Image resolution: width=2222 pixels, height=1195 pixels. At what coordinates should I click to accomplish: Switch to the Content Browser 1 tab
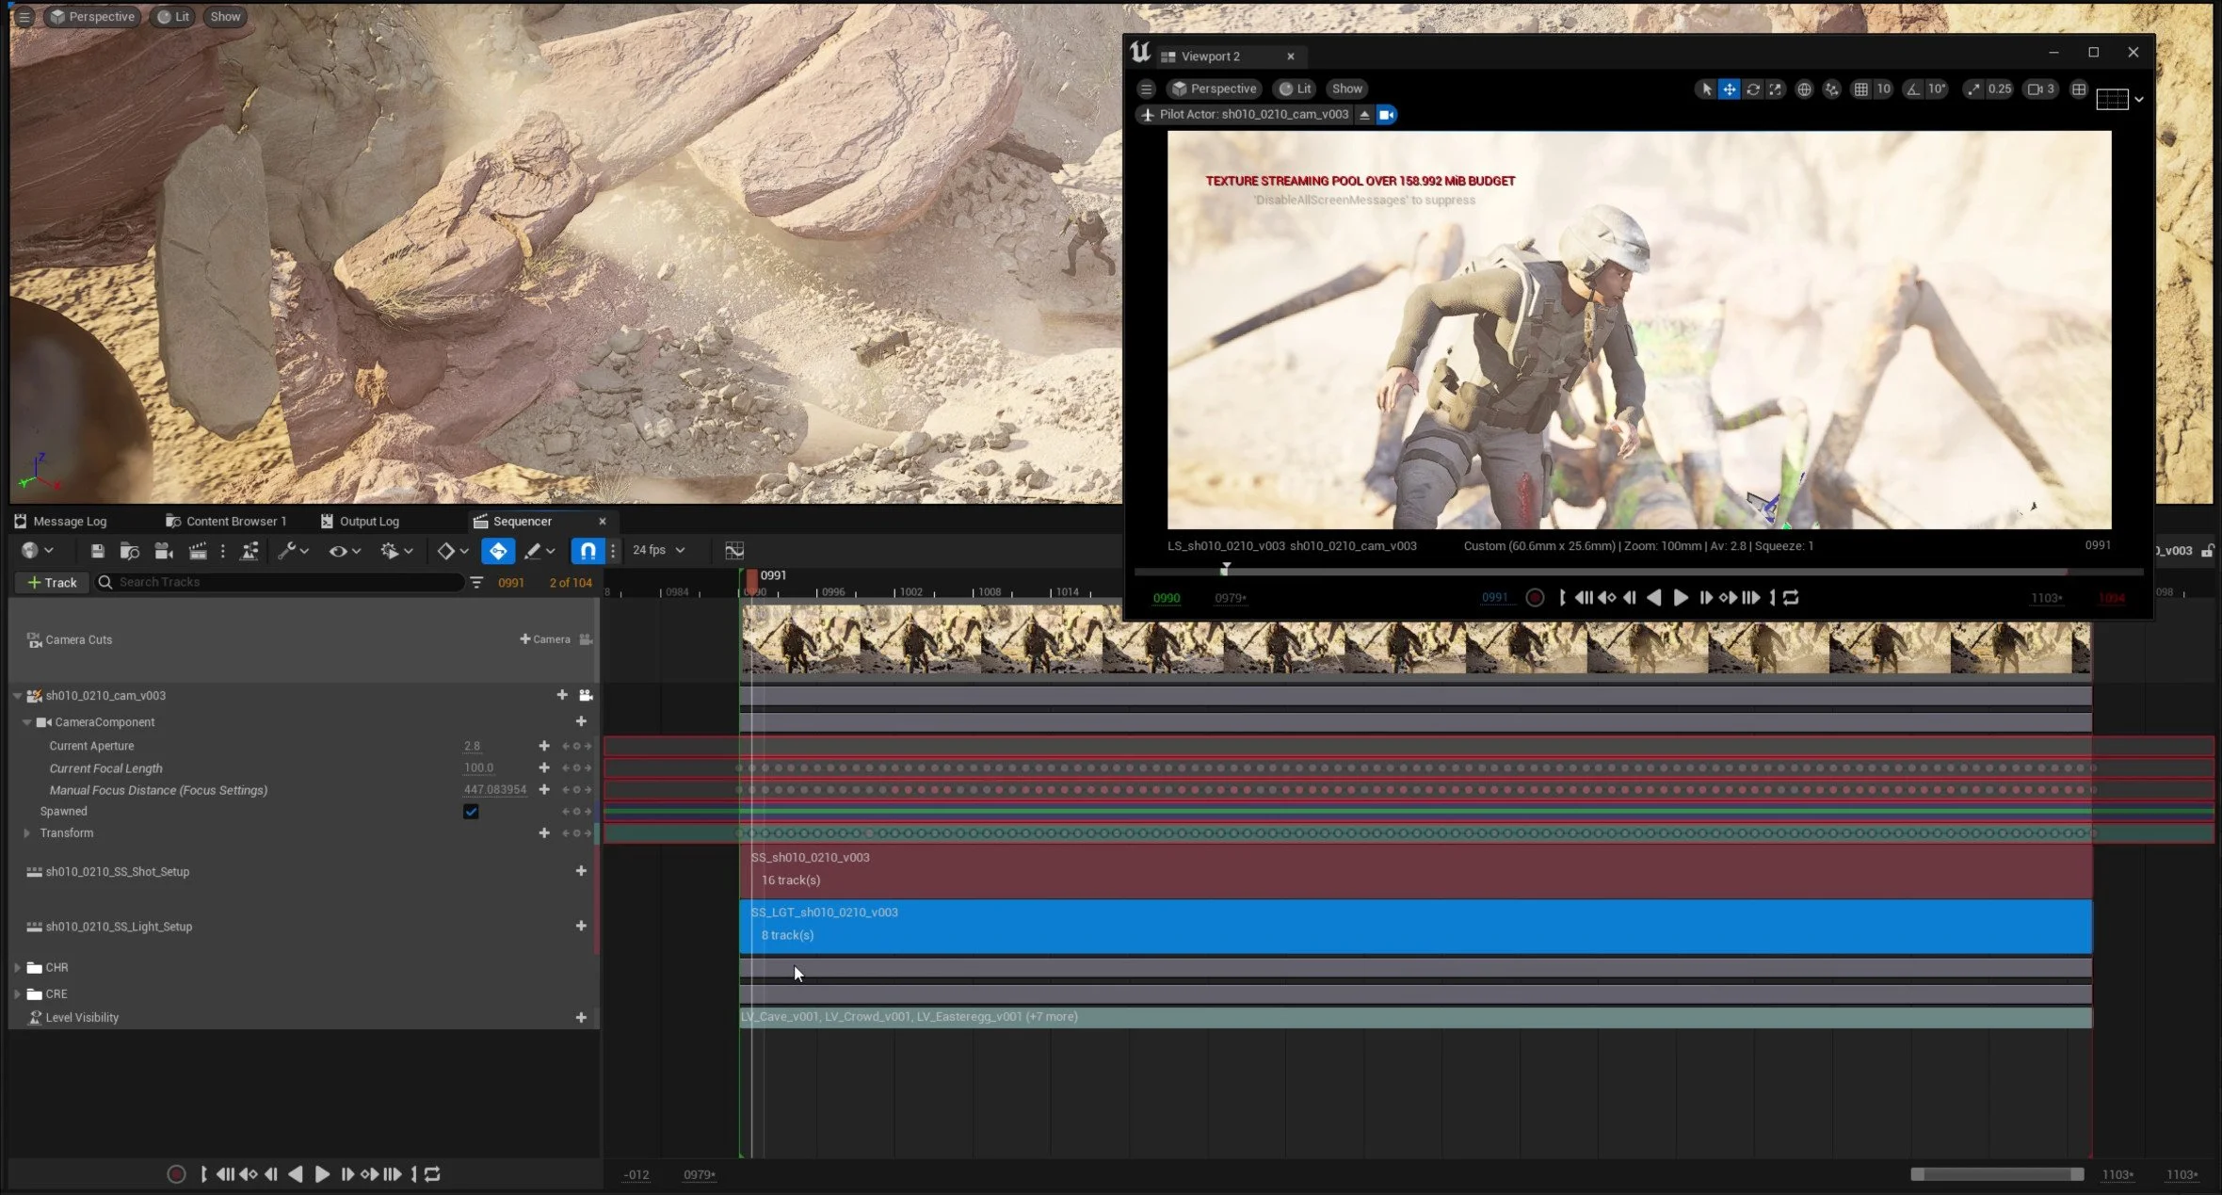(235, 522)
